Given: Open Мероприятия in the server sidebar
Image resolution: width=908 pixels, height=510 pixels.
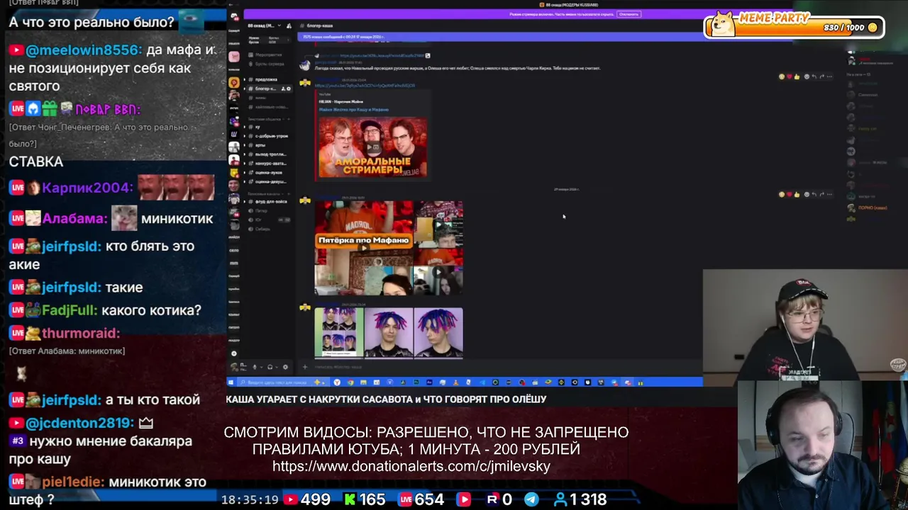Looking at the screenshot, I should 265,55.
